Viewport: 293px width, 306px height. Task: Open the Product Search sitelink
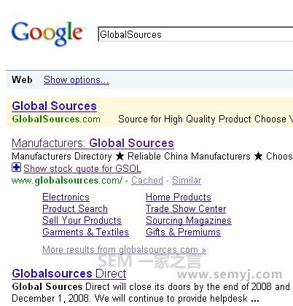click(x=75, y=208)
